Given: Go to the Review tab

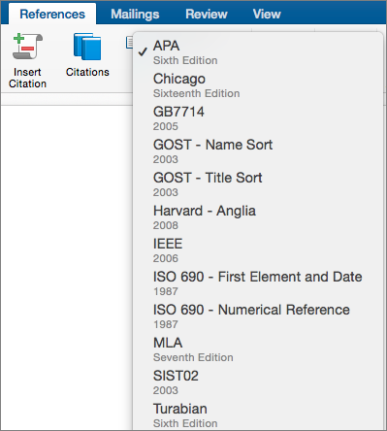Looking at the screenshot, I should 207,15.
